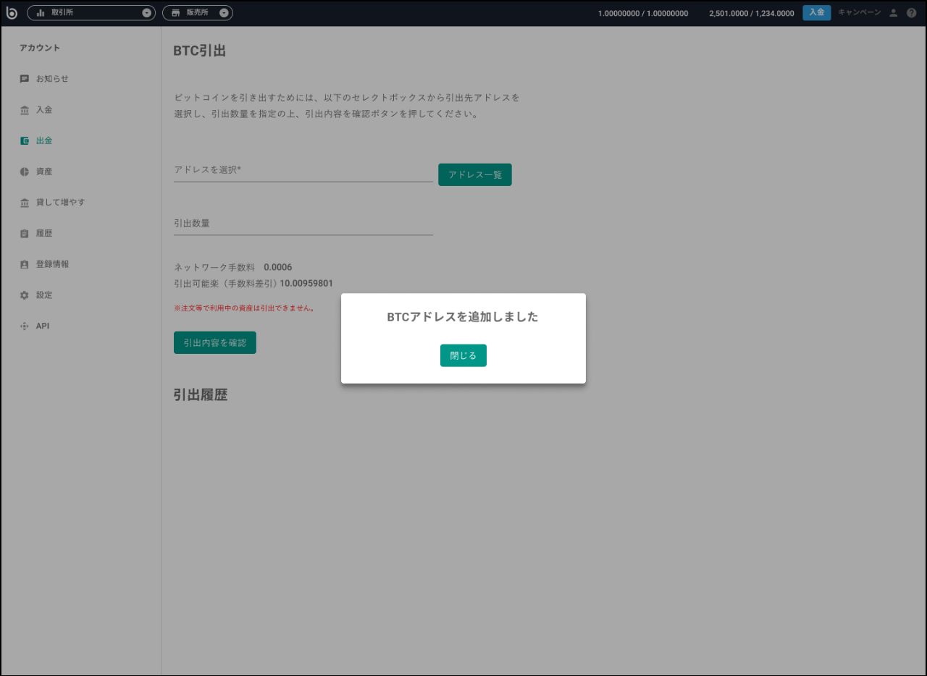
Task: Click the blue 入金 button in top bar
Action: click(x=816, y=12)
